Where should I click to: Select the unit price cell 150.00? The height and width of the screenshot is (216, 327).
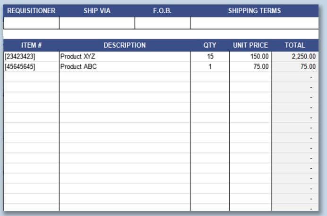(x=250, y=57)
